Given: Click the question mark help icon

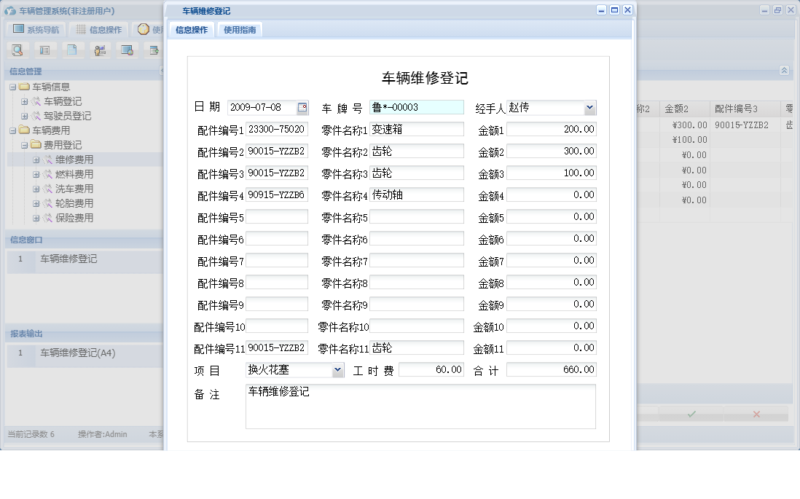Looking at the screenshot, I should pos(143,29).
